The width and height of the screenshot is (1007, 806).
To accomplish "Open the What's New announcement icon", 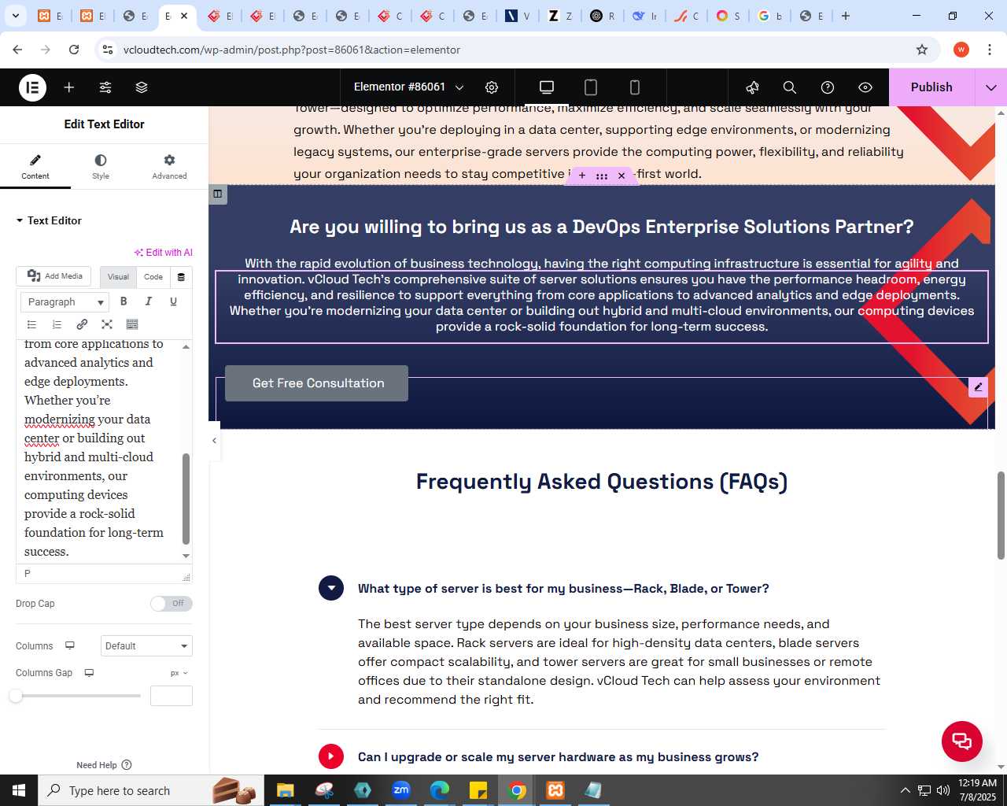I will (753, 87).
